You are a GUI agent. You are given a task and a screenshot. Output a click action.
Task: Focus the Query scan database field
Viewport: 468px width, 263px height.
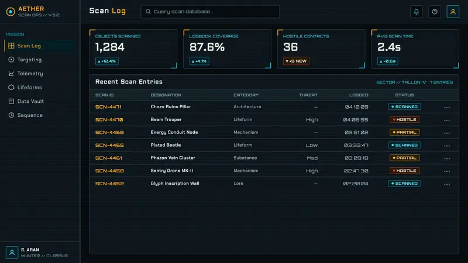(210, 12)
